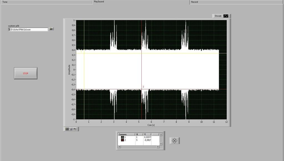
Task: Click the Dźwięk plot line sample icon
Action: point(226,16)
